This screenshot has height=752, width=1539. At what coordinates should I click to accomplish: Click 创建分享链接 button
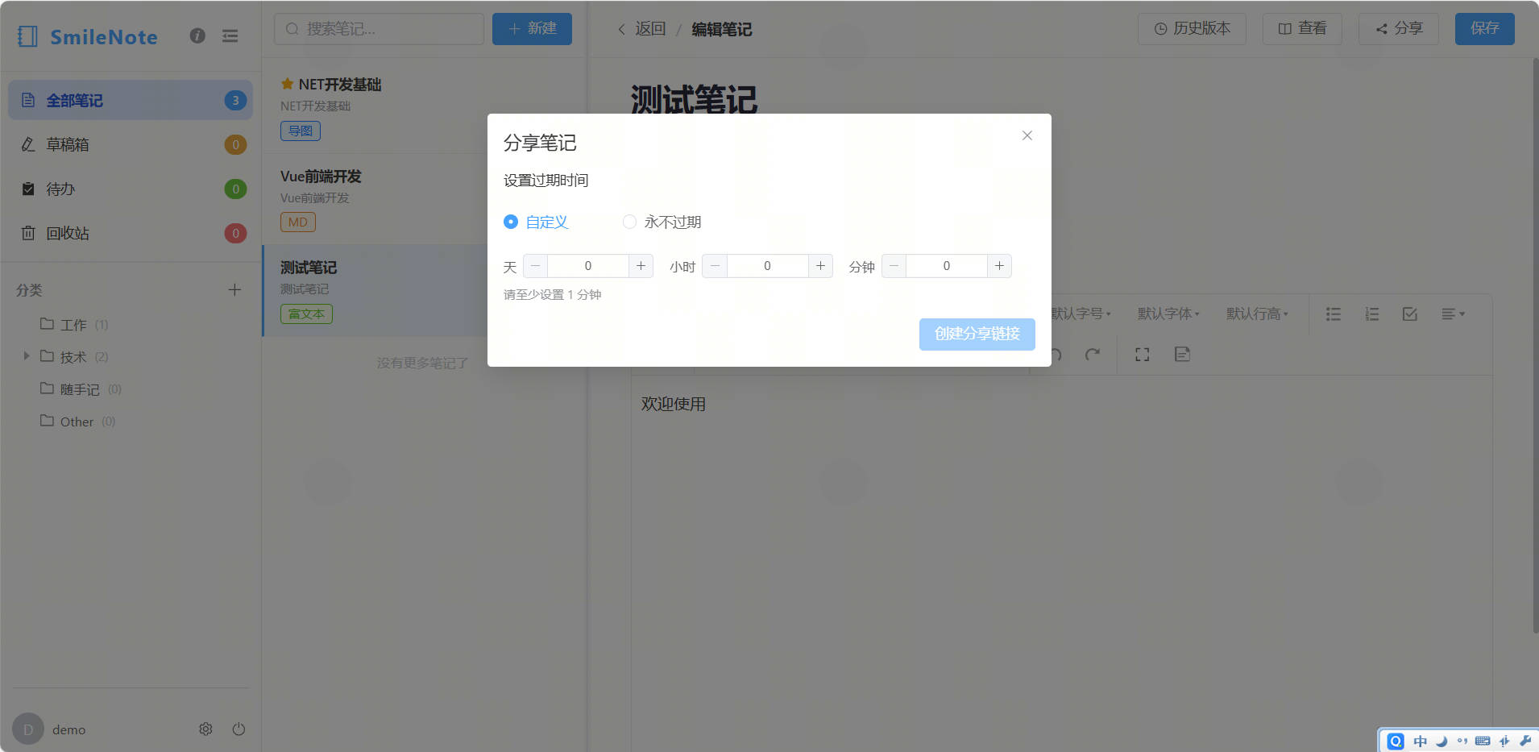pyautogui.click(x=977, y=334)
